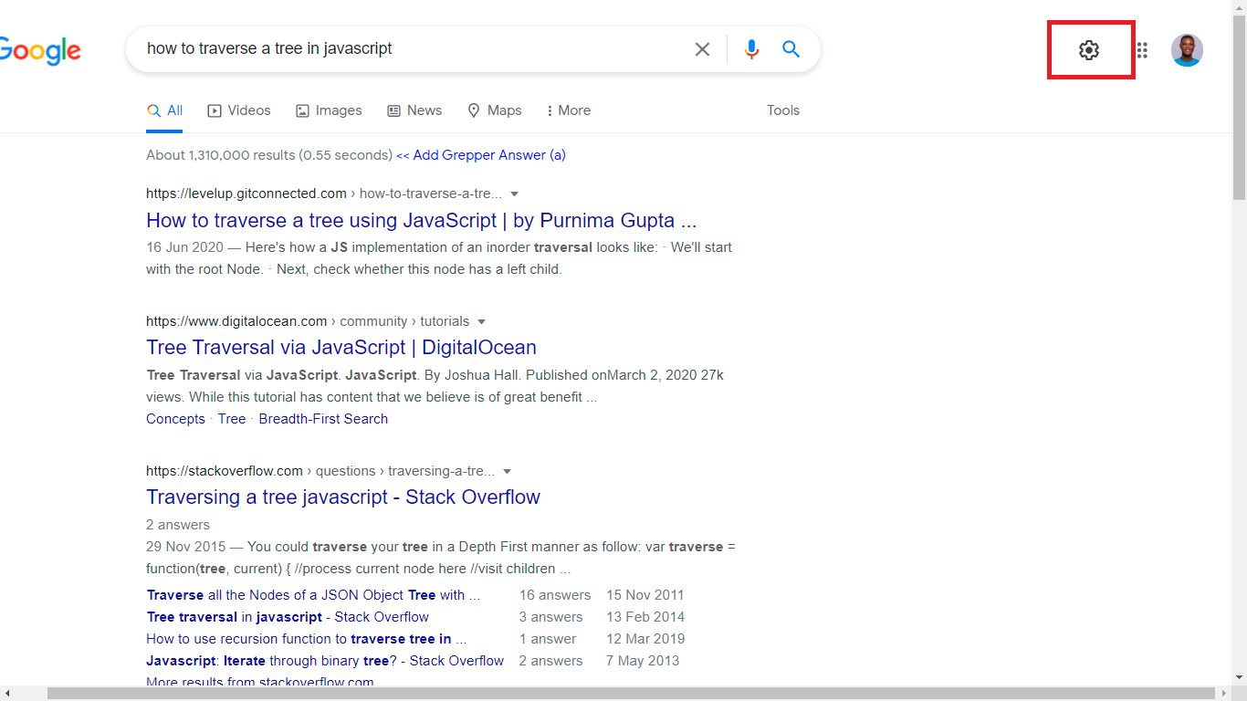Expand options arrow for levelup.gitconnected.com result
The height and width of the screenshot is (701, 1247).
pos(514,194)
